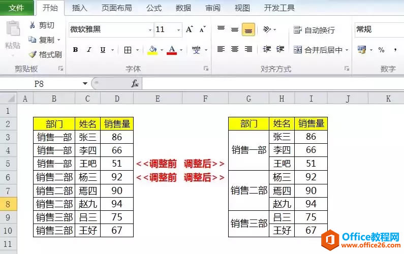This screenshot has width=404, height=254.
Task: Open the Clipboard (剪贴板) dialog launcher
Action: pos(61,68)
